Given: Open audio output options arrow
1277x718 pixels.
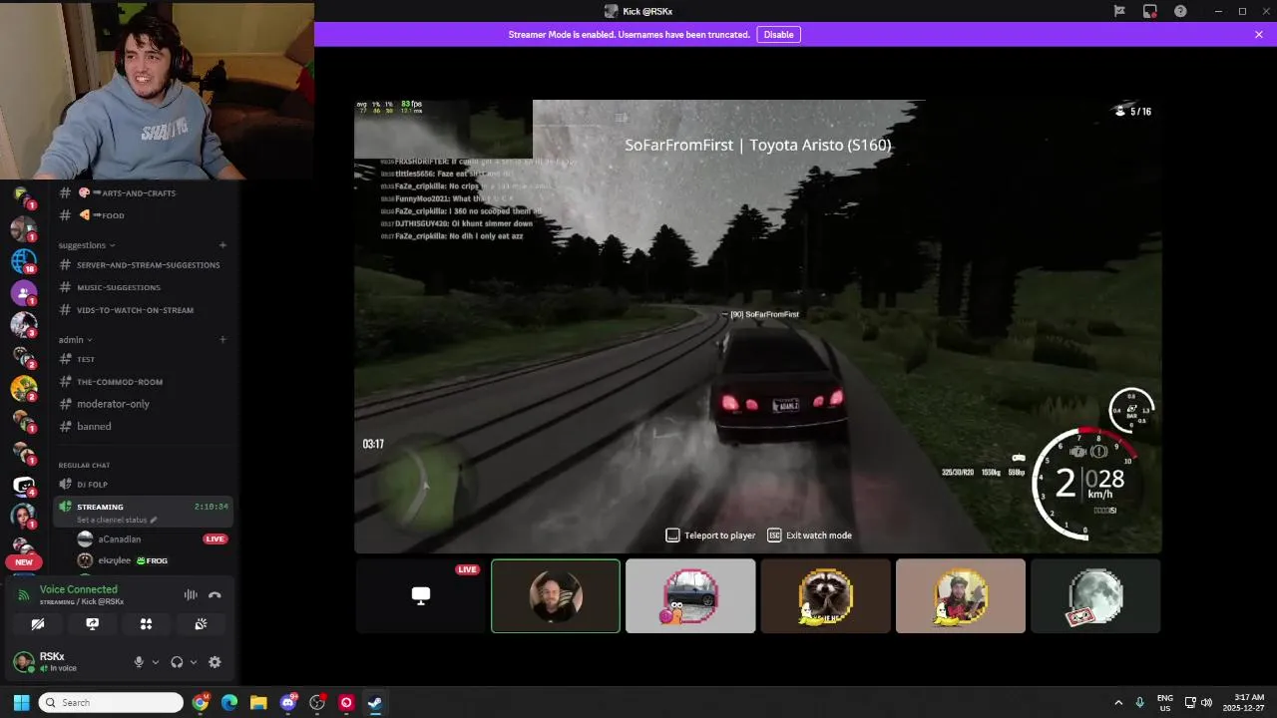Looking at the screenshot, I should [x=193, y=662].
